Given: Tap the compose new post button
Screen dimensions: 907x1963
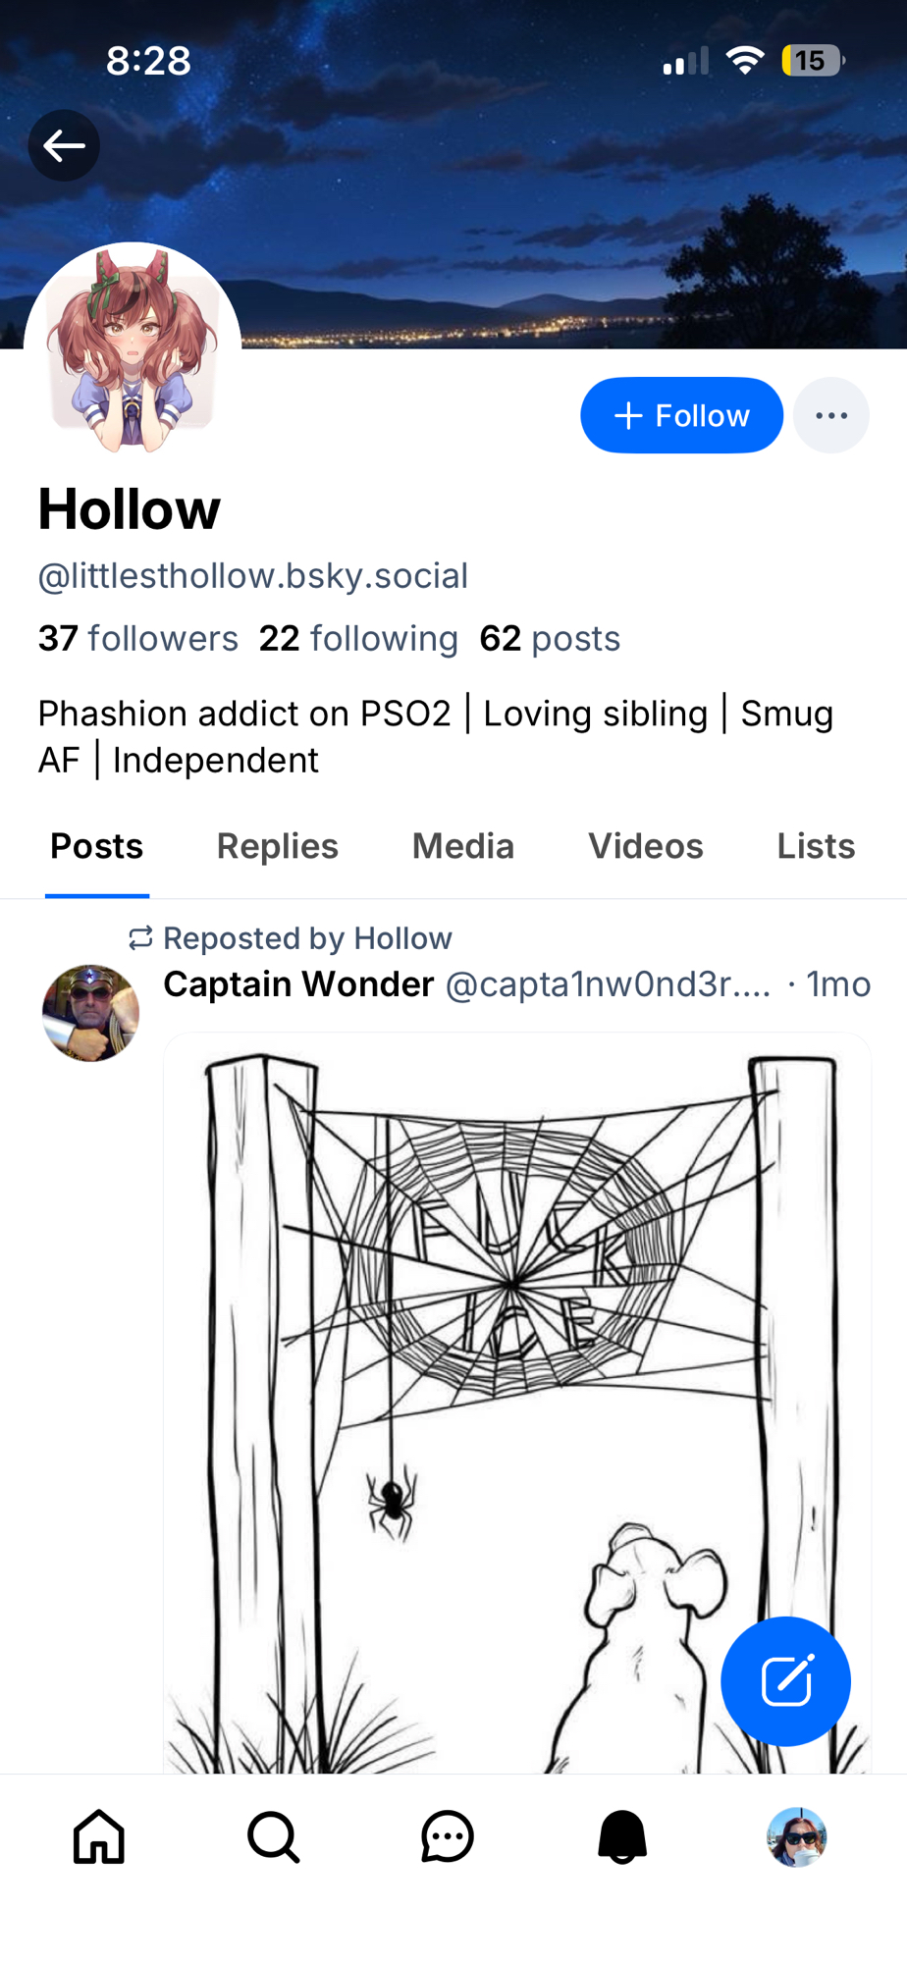Looking at the screenshot, I should pos(785,1681).
